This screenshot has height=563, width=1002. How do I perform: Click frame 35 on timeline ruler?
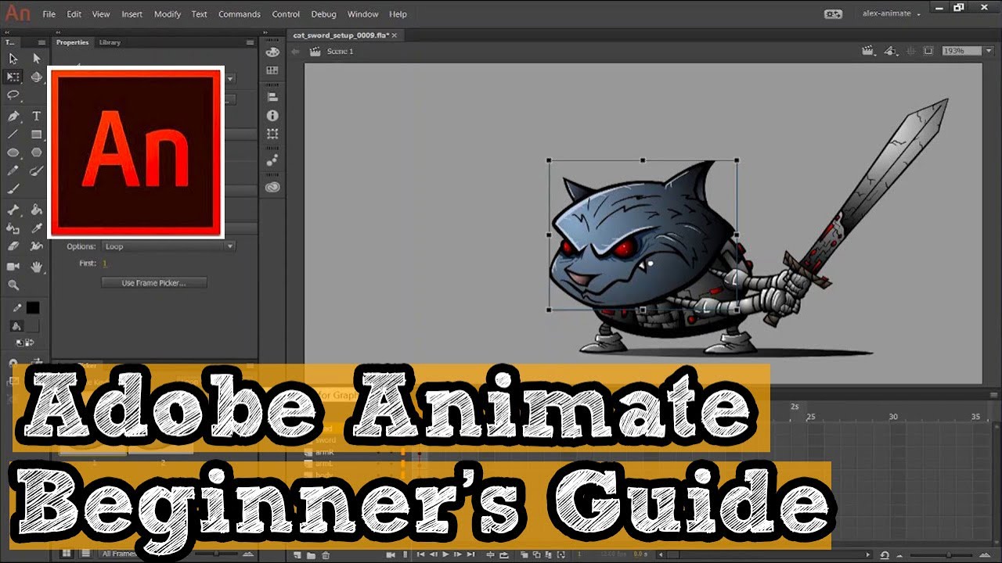click(975, 417)
